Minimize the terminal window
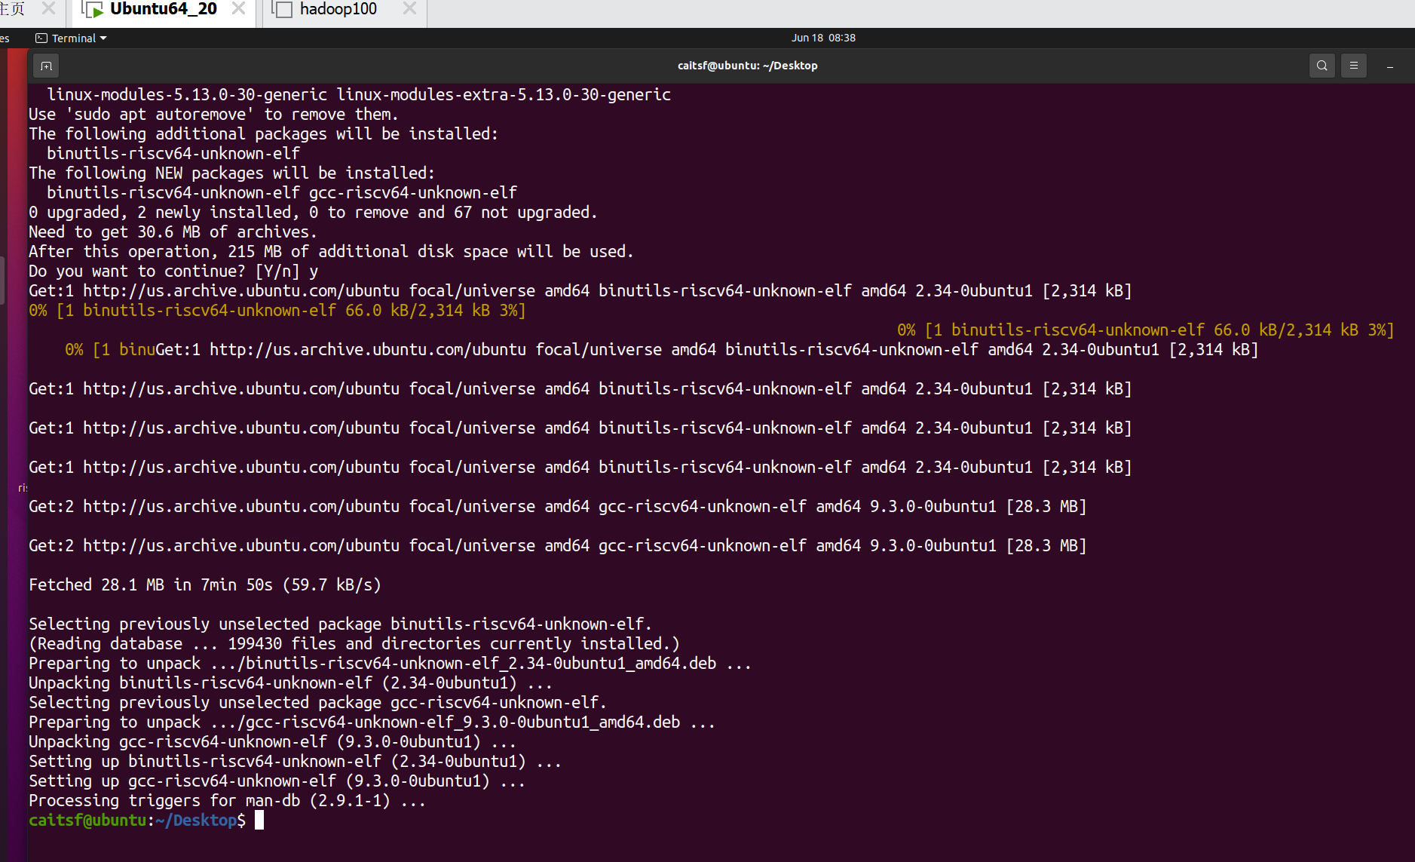This screenshot has height=862, width=1415. pos(1390,66)
